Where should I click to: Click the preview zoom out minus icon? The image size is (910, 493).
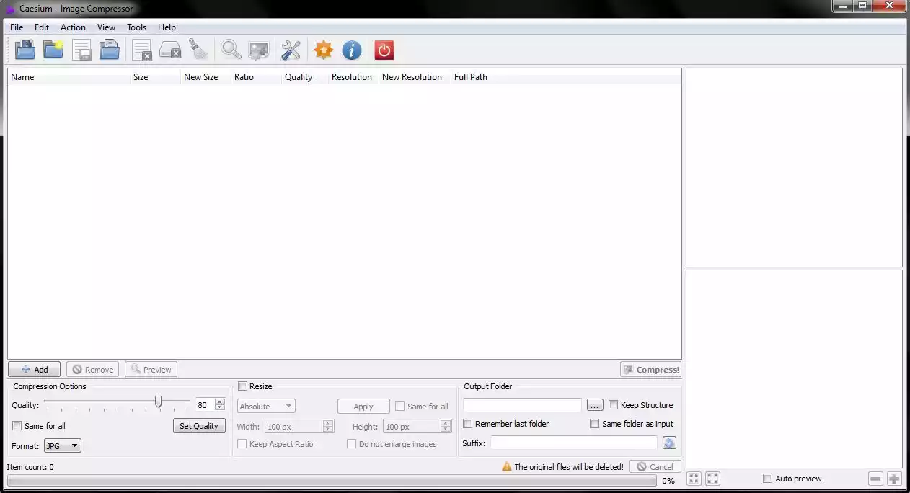tap(875, 479)
